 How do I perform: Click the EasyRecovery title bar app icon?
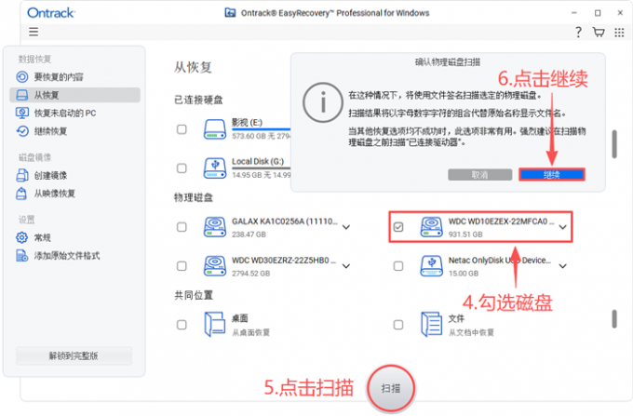tap(230, 13)
